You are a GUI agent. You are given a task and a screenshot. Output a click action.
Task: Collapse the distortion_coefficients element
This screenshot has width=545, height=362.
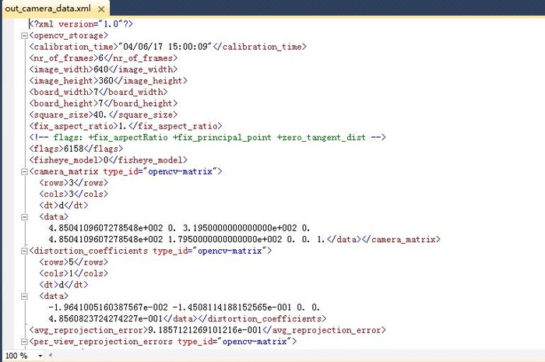click(26, 251)
